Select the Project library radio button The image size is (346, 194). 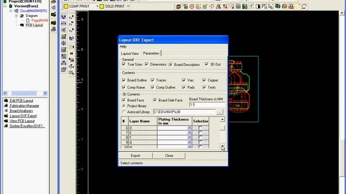[124, 106]
